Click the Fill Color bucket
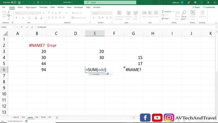218x123 pixels. point(36,18)
